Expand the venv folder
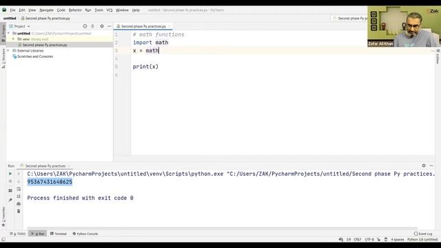This screenshot has height=248, width=441. (13, 39)
